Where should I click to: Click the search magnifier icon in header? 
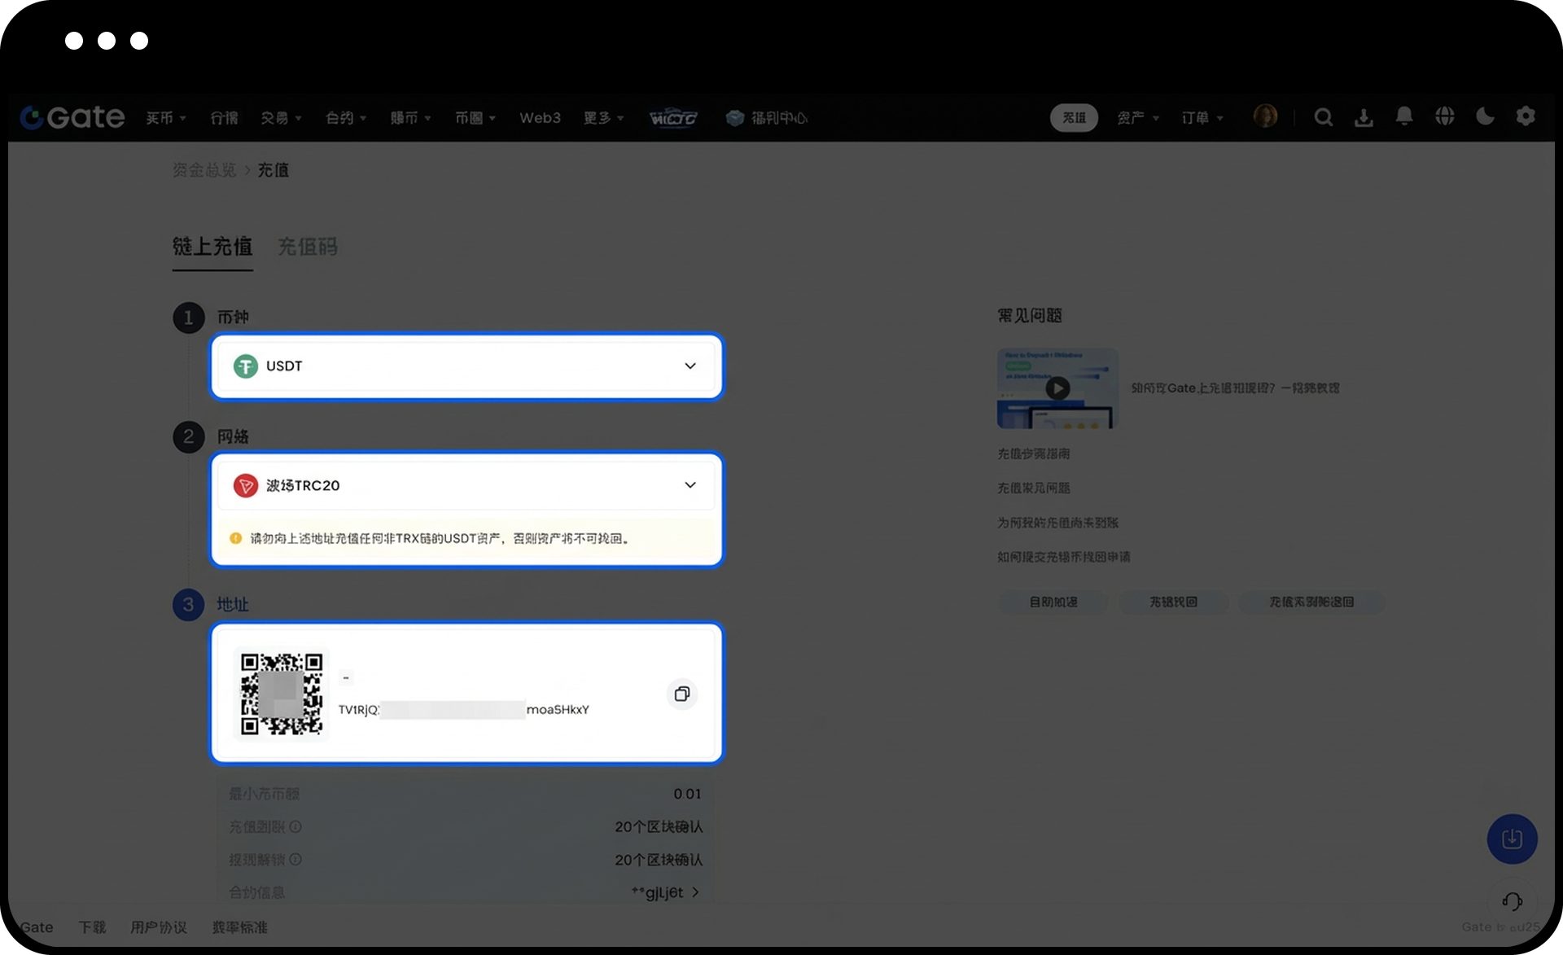[x=1323, y=117]
